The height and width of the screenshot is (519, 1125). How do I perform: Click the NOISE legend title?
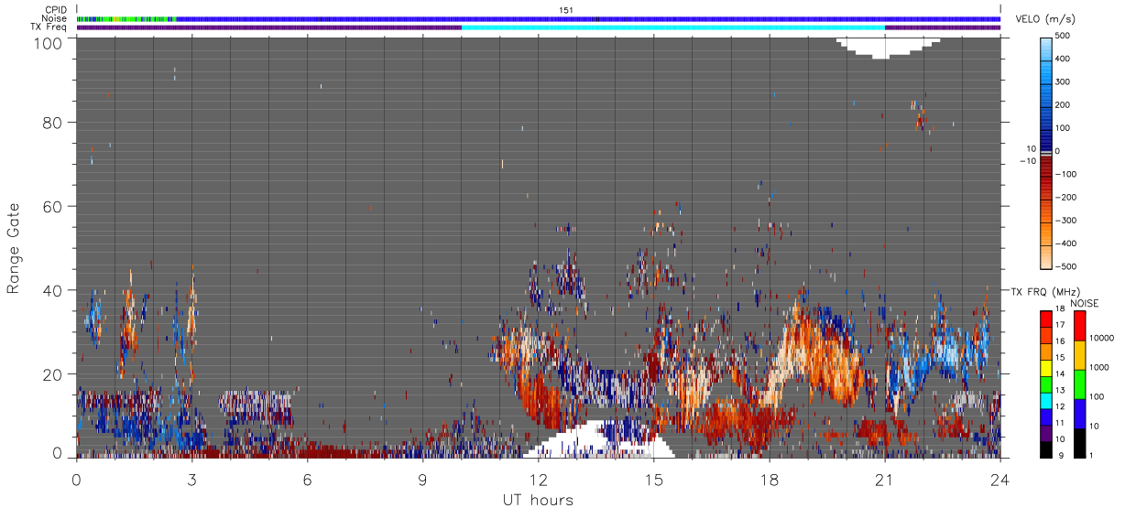pos(1084,304)
